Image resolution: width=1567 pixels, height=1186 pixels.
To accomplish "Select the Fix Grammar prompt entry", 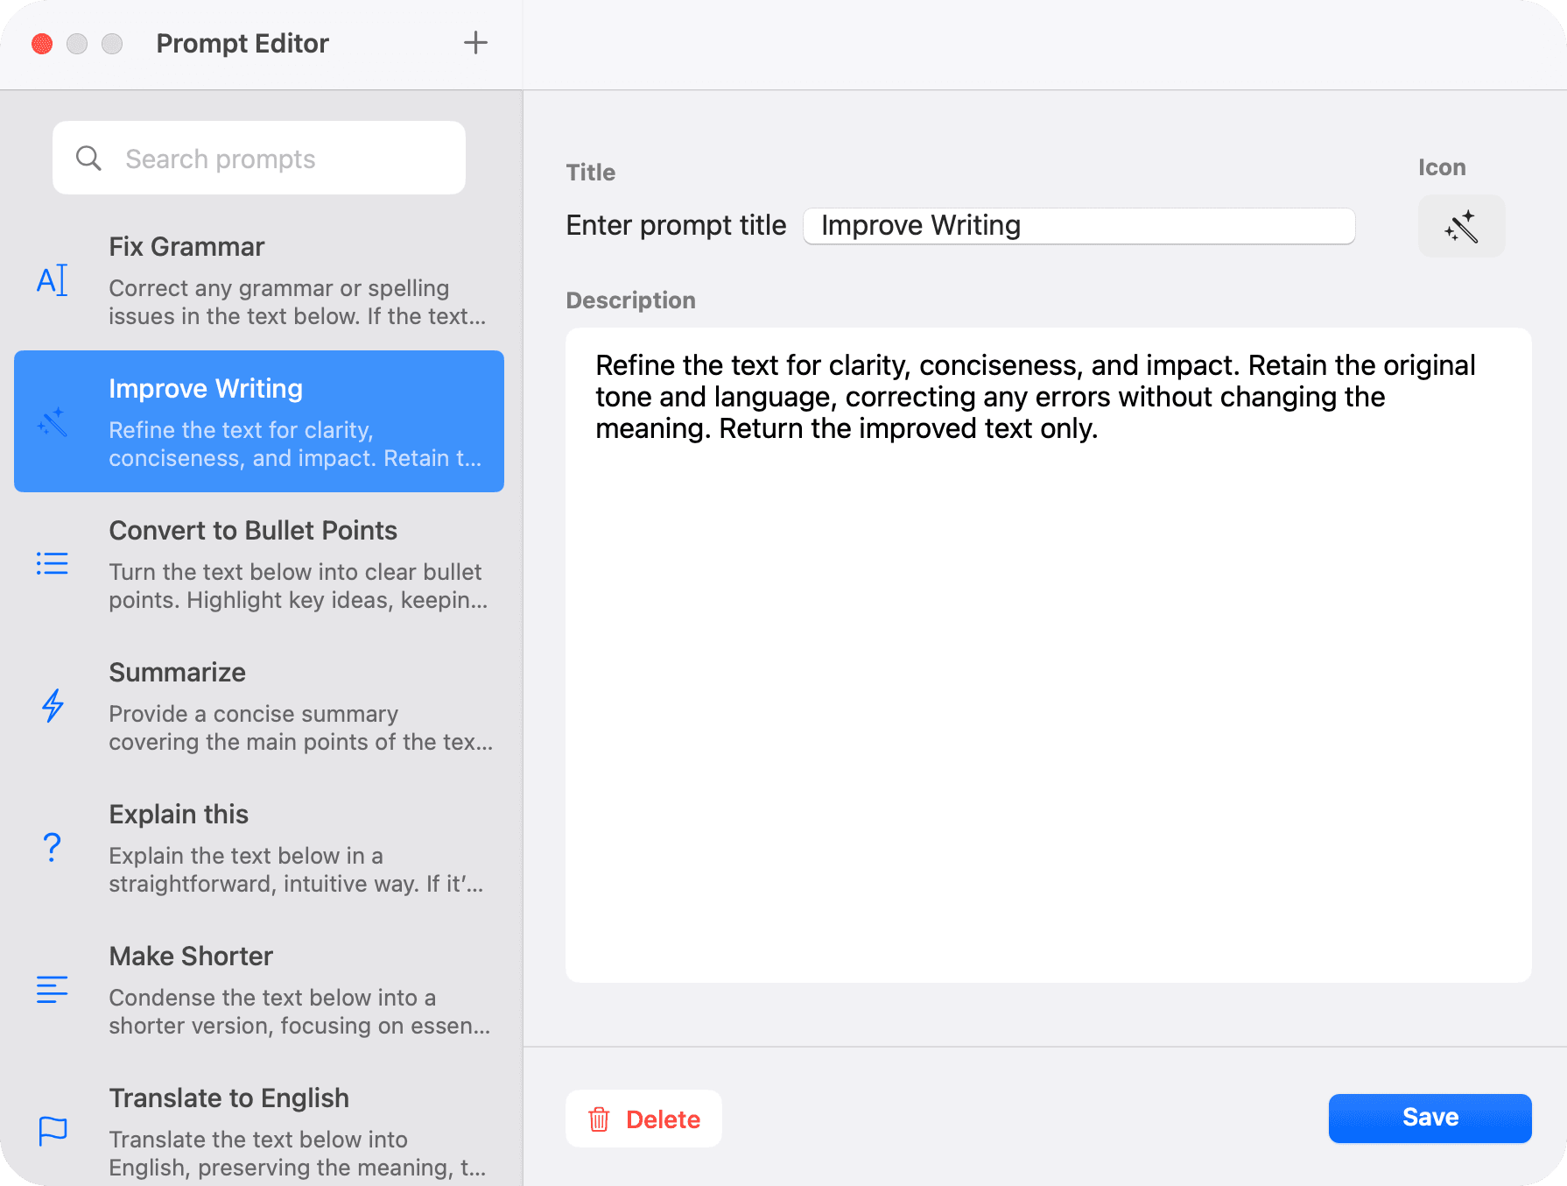I will pos(263,280).
